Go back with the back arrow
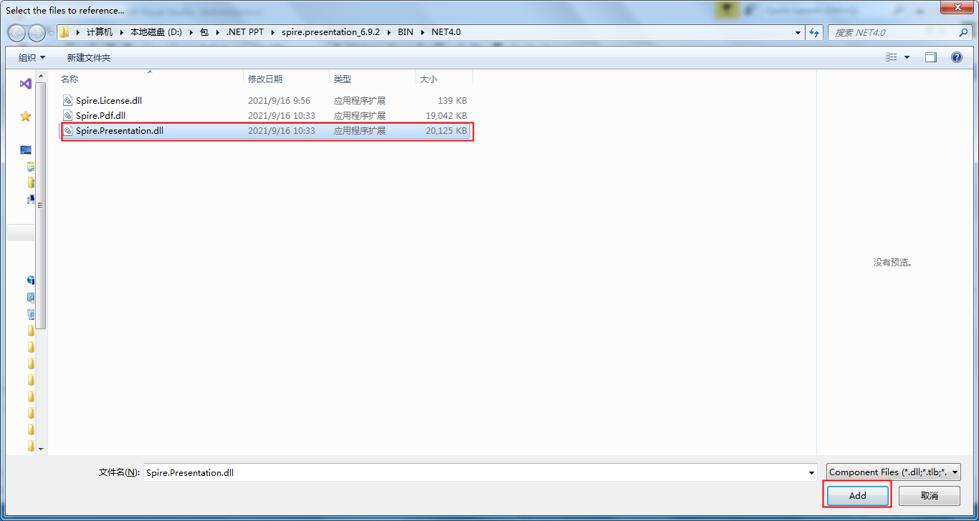Viewport: 979px width, 521px height. point(17,33)
